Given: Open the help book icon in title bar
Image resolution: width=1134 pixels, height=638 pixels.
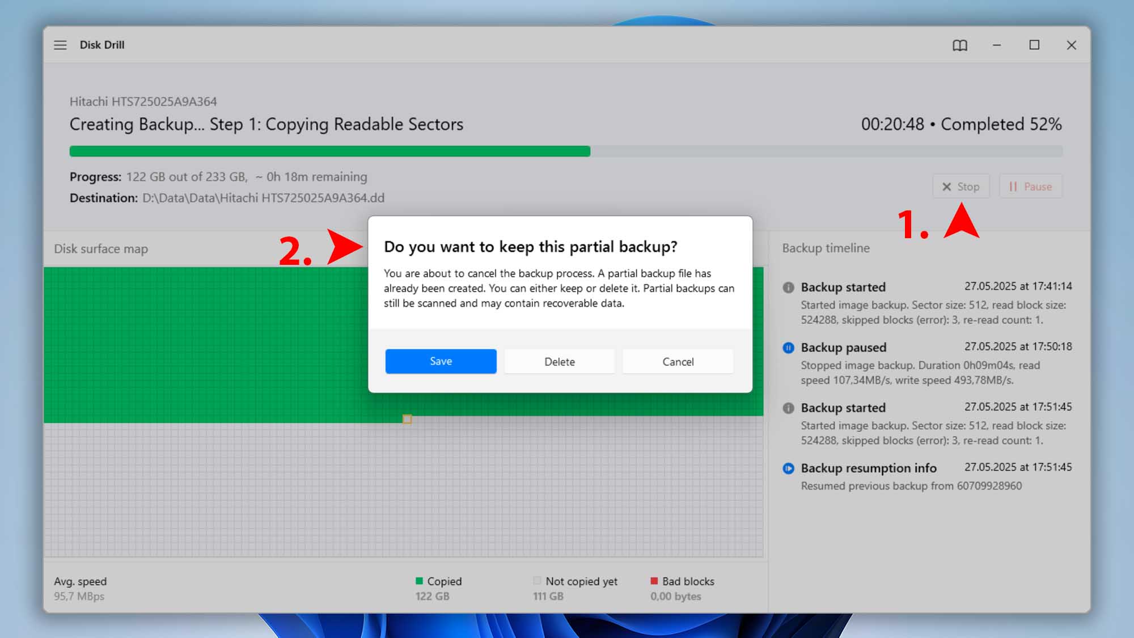Looking at the screenshot, I should click(959, 45).
